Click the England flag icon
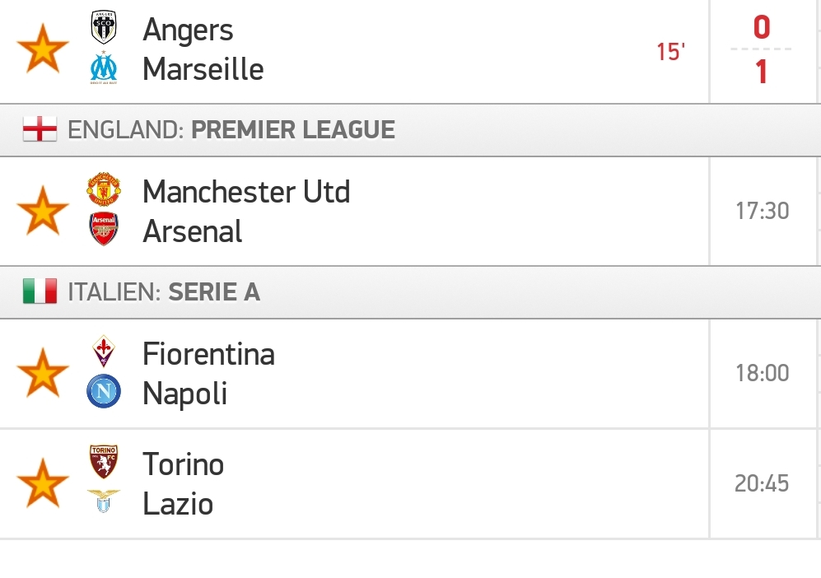The image size is (821, 578). pos(40,129)
